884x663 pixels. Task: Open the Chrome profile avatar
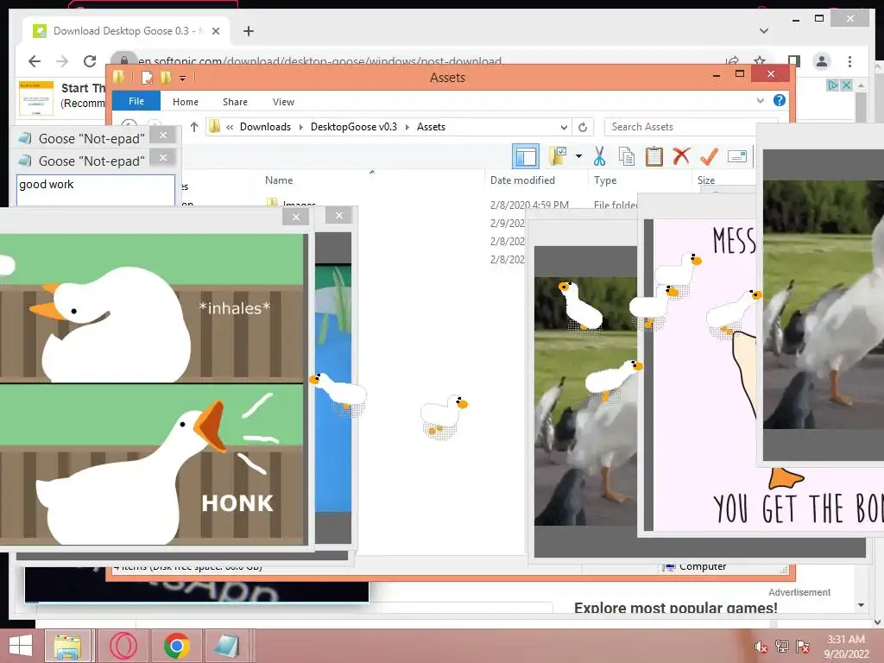click(x=822, y=61)
